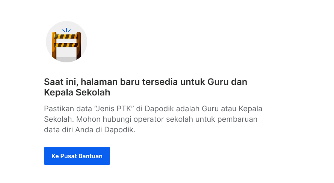
Task: Click the paragraph line beginning "Pastikan data"
Action: (x=153, y=109)
